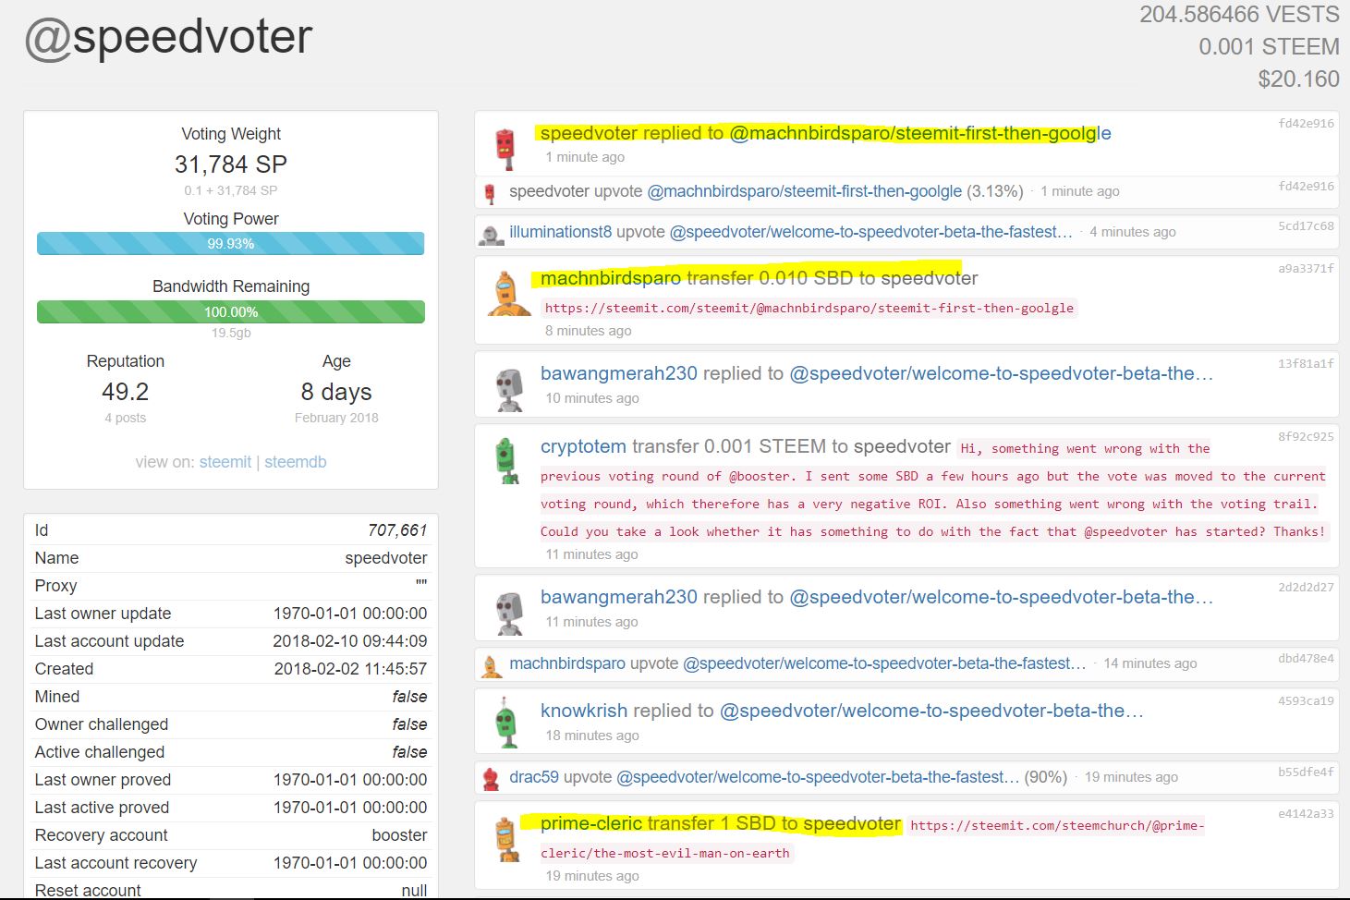Screen dimensions: 1350x900
Task: Click transaction hash 4593ca19
Action: [1306, 700]
